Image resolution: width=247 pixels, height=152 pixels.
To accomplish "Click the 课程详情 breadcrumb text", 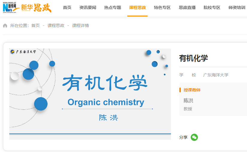I will click(81, 25).
